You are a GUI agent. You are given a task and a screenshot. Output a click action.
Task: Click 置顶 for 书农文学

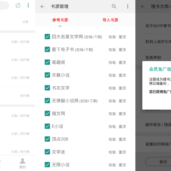122,88
